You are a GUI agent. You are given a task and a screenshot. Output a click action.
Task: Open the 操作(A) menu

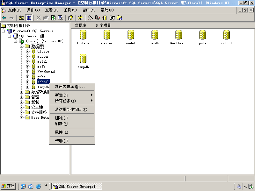(x=33, y=10)
